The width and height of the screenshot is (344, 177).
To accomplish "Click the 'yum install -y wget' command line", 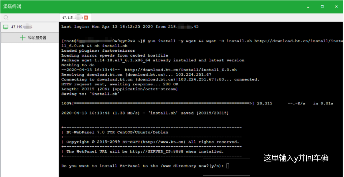I will 202,41.
